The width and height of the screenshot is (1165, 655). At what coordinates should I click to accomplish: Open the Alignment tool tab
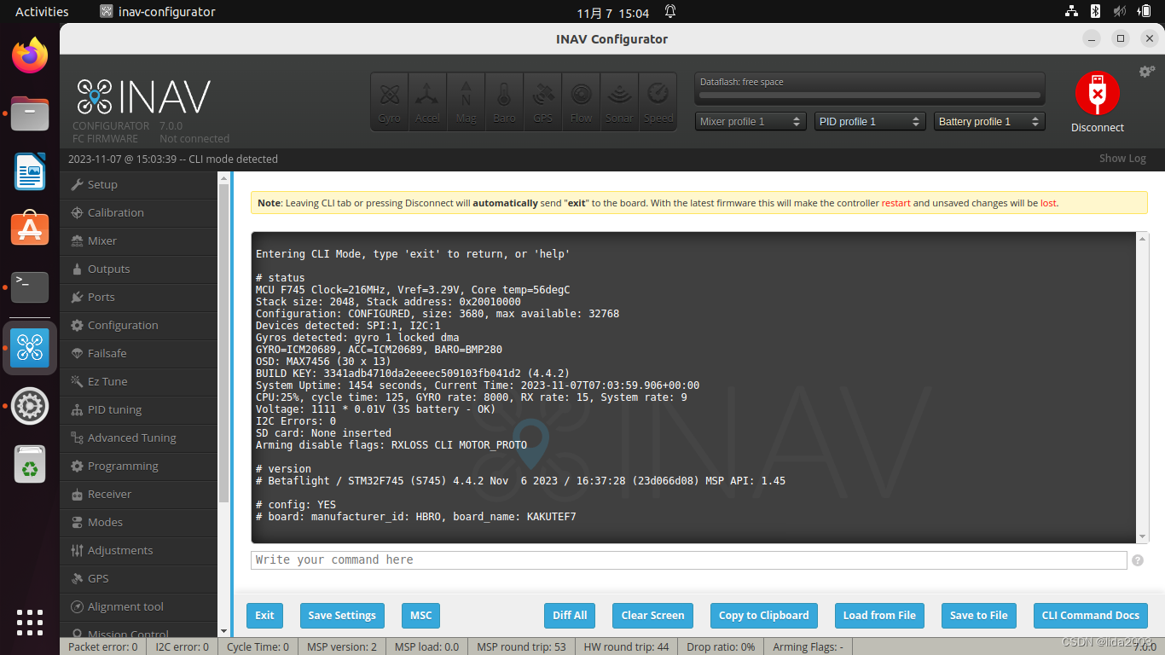(139, 607)
